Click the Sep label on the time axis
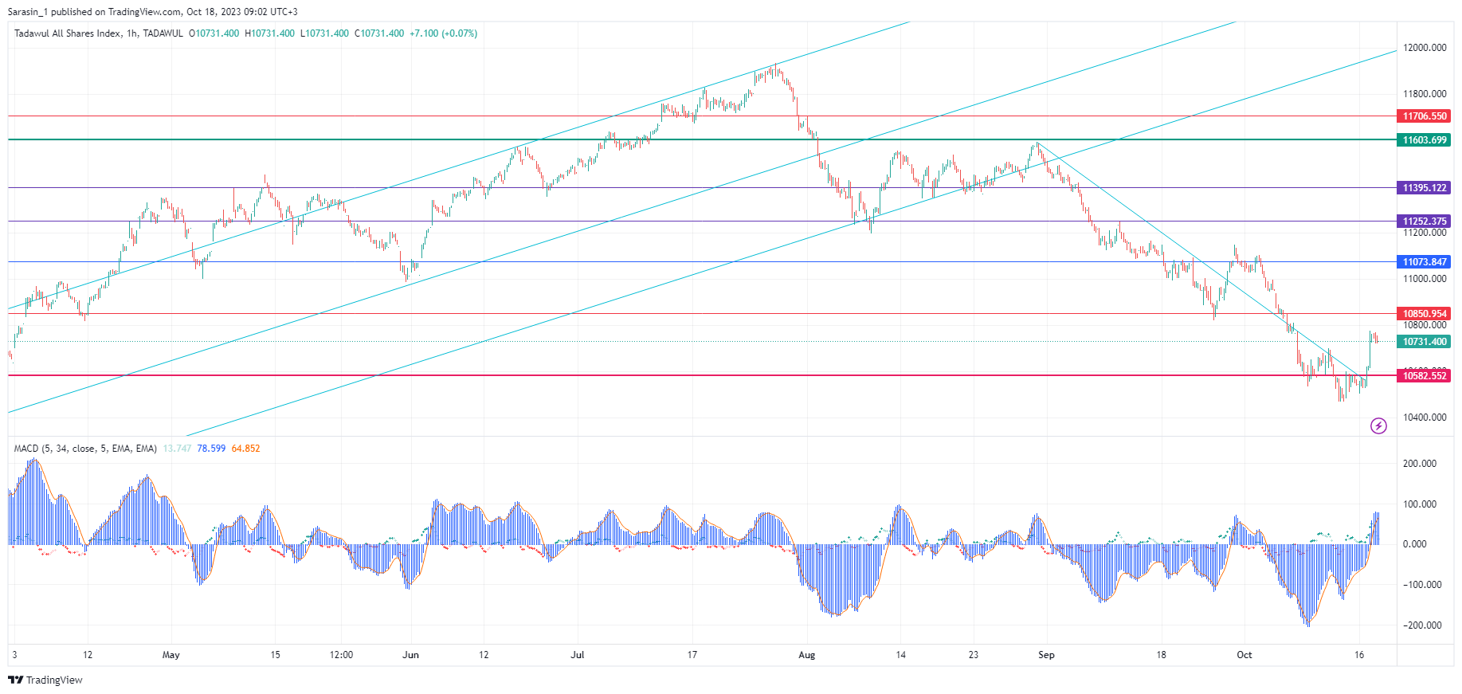 (1046, 655)
